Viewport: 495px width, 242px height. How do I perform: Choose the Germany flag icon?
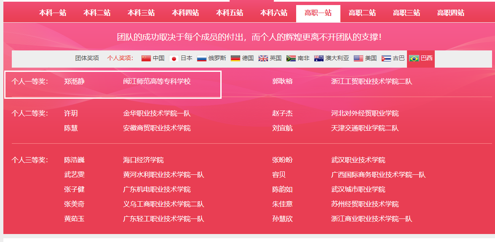pyautogui.click(x=235, y=58)
